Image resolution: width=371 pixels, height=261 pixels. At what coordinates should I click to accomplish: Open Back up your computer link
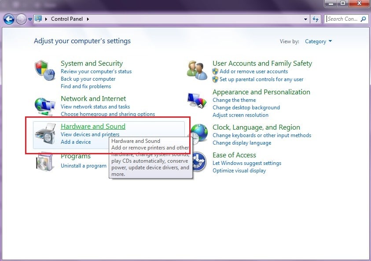pos(88,79)
